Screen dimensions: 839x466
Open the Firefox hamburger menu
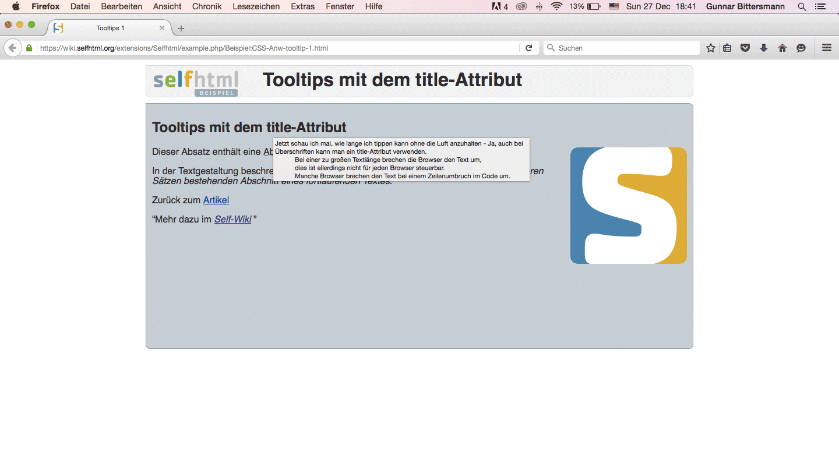(x=826, y=48)
